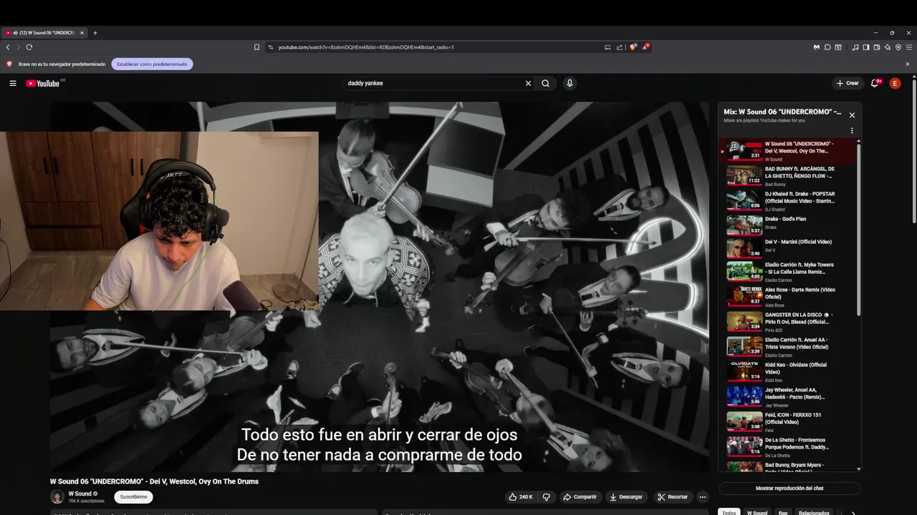Click the Brave Shields lion icon
Screen dimensions: 917x515
click(633, 47)
